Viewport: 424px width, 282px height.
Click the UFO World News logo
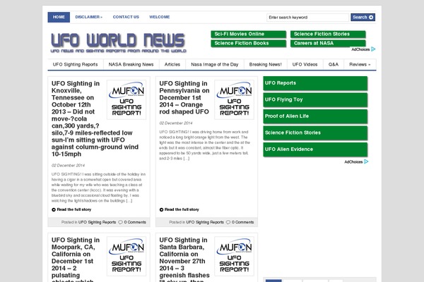(x=117, y=44)
